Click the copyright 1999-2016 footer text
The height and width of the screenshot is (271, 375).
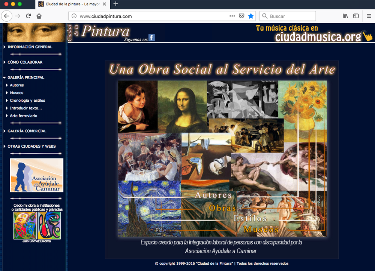click(x=222, y=264)
